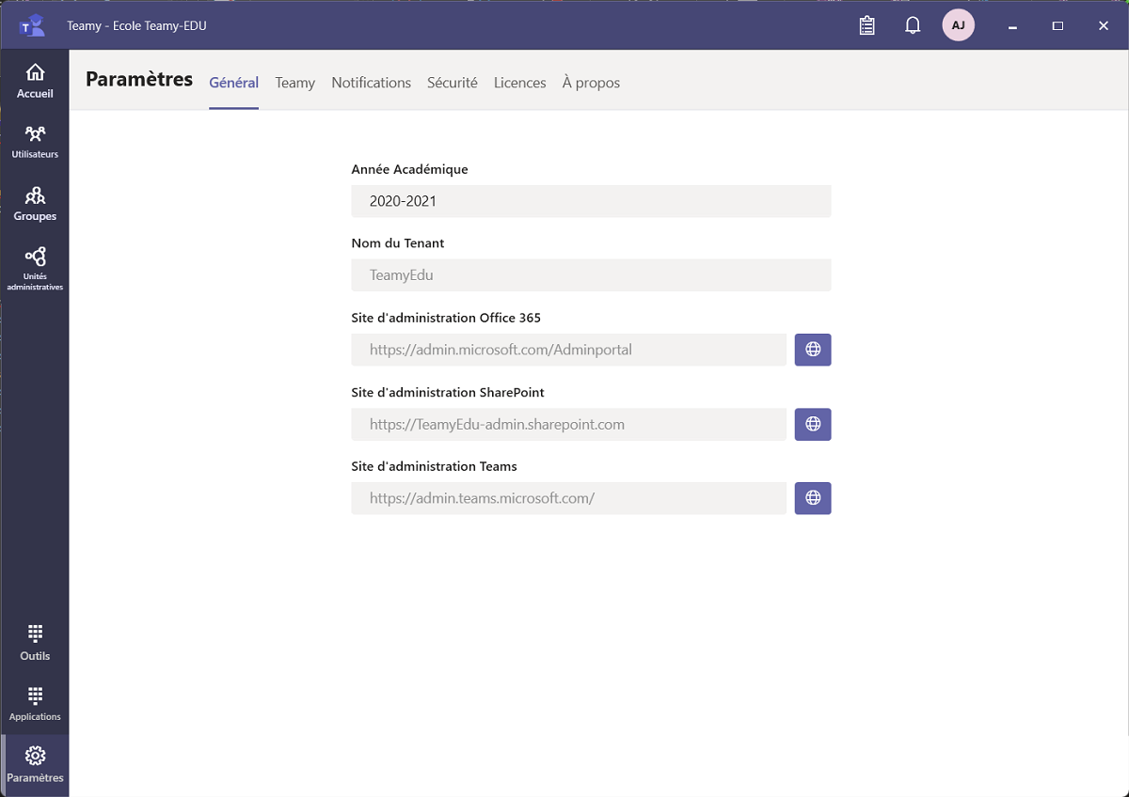Click 'Site d'administration Teams' label
Image resolution: width=1129 pixels, height=797 pixels.
pyautogui.click(x=435, y=466)
